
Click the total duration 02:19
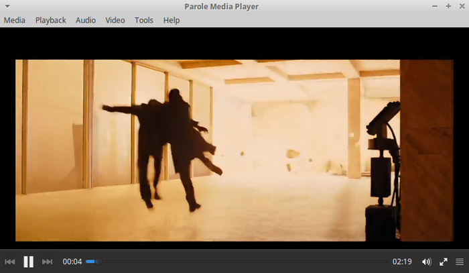point(402,262)
